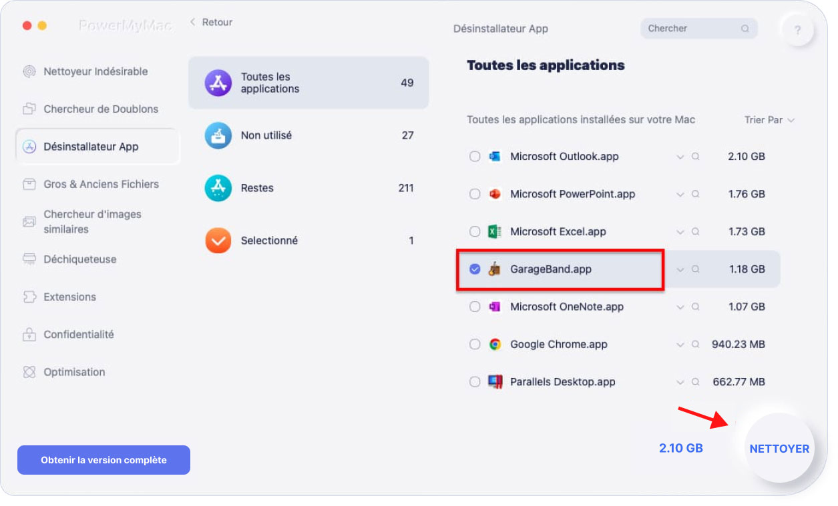Open the Trier Par sort dropdown

[x=769, y=120]
